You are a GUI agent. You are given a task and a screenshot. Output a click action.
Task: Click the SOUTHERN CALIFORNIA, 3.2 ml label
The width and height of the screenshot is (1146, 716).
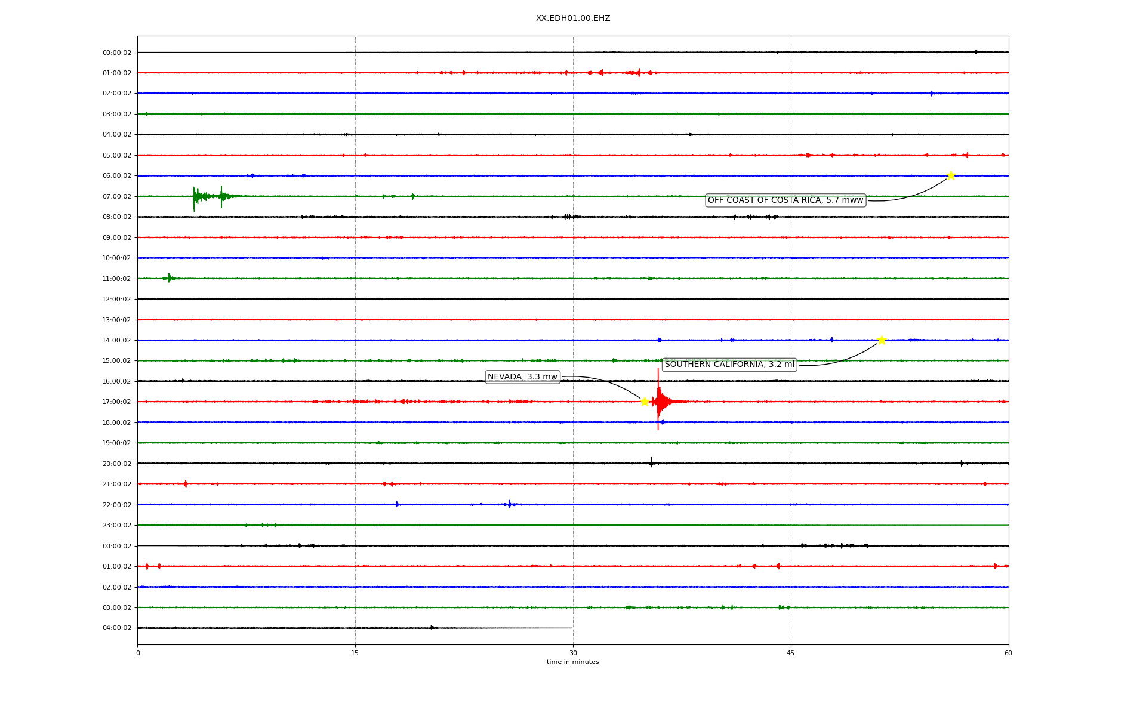tap(729, 365)
